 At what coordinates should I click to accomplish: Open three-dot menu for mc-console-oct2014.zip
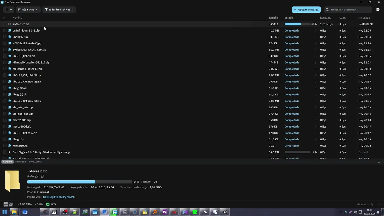point(316,69)
